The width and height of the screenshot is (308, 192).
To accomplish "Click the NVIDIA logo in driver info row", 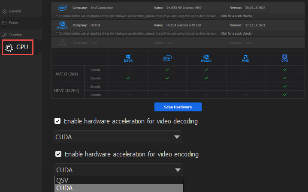I will (x=62, y=25).
